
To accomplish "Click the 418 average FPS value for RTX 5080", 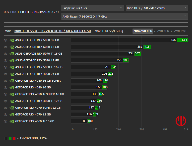I will (147, 47).
